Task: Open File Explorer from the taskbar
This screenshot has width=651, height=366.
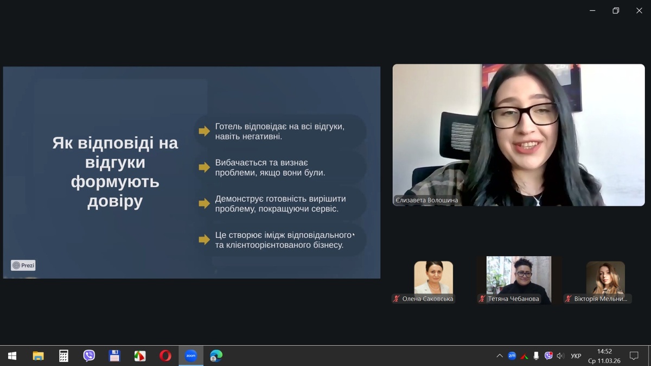Action: (x=38, y=356)
